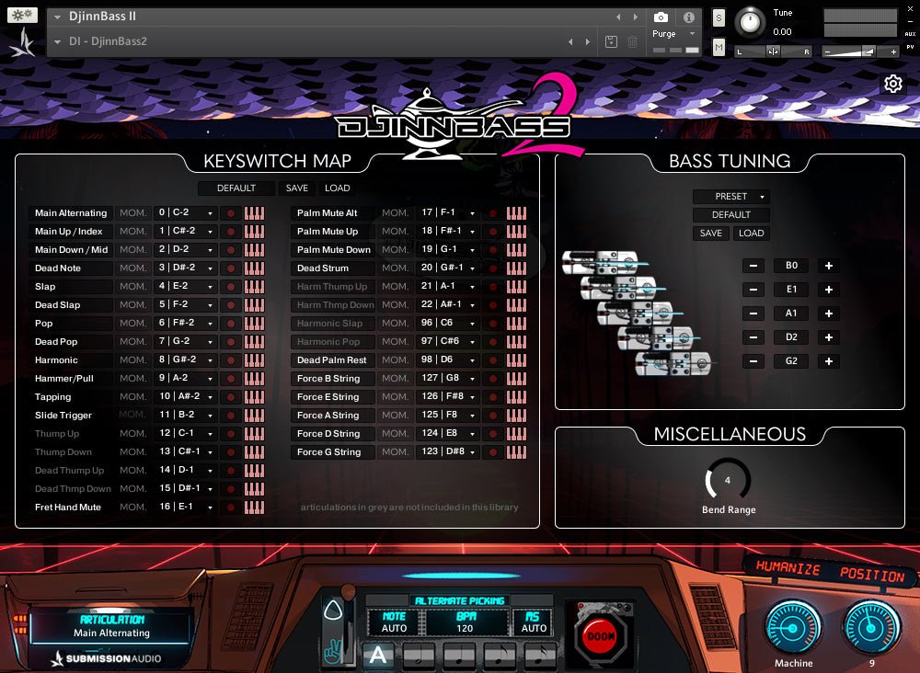
Task: Click the PV label in the header
Action: (x=910, y=47)
